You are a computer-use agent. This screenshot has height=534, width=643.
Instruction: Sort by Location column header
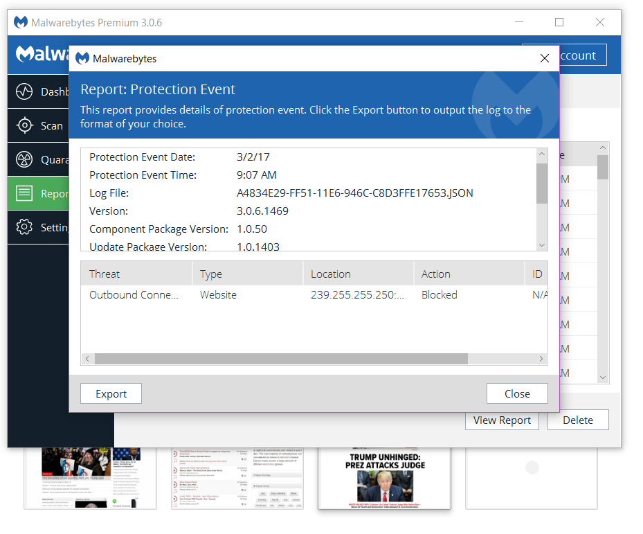359,274
